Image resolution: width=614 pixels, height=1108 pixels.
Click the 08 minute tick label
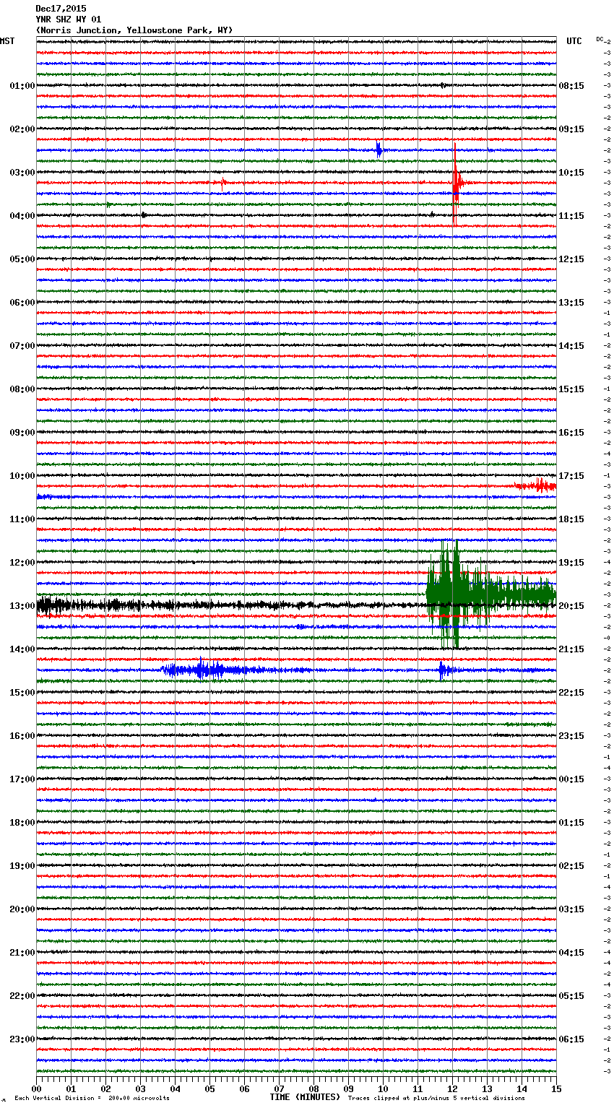pyautogui.click(x=314, y=1088)
